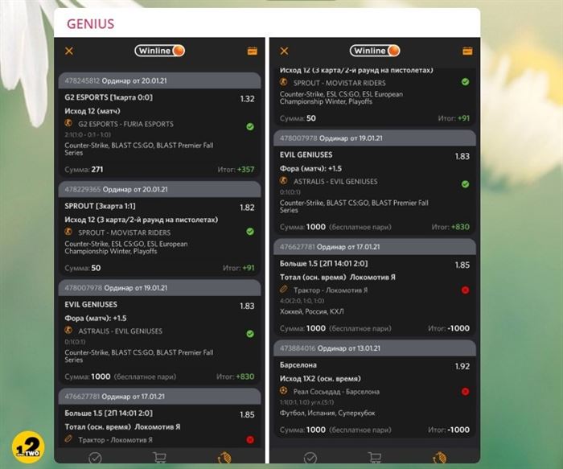
Task: Click Counter-Strike icon beside right SPROUT - MOVISTAR RIDERS
Action: pyautogui.click(x=284, y=82)
